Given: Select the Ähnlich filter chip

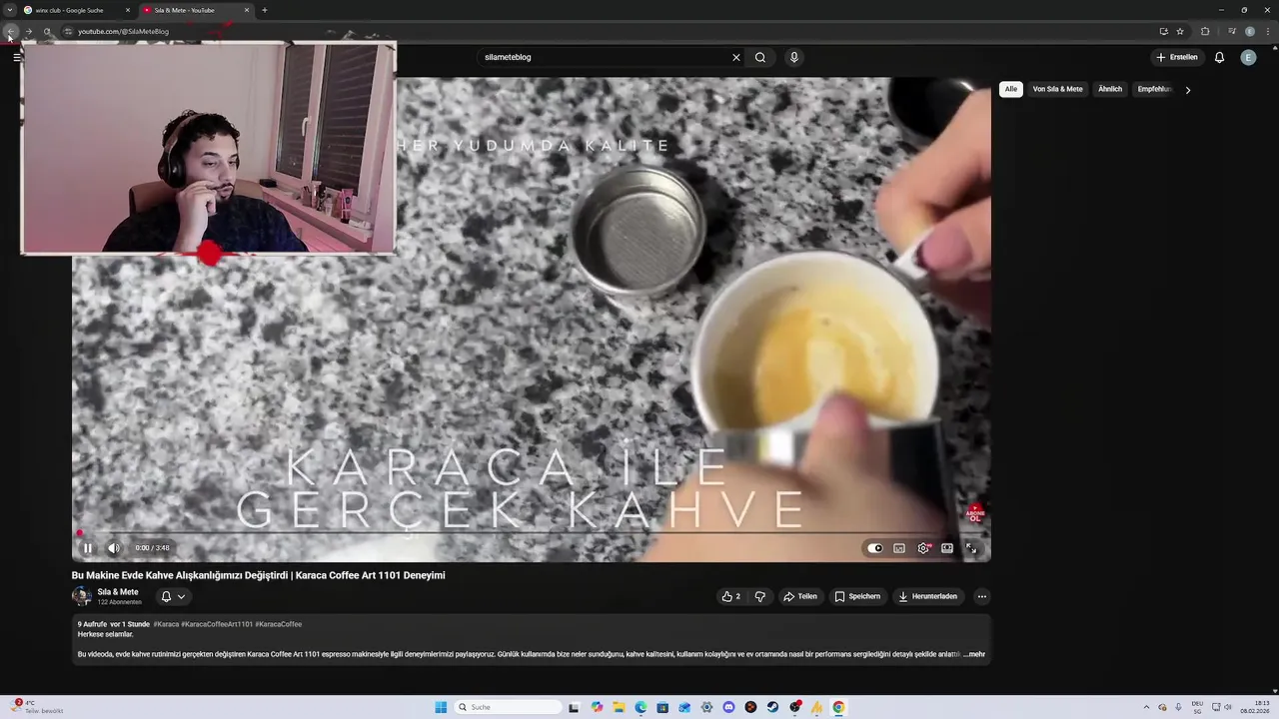Looking at the screenshot, I should [x=1110, y=89].
